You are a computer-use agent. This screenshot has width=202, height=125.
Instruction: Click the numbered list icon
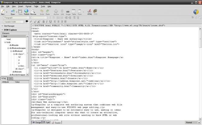[58, 18]
